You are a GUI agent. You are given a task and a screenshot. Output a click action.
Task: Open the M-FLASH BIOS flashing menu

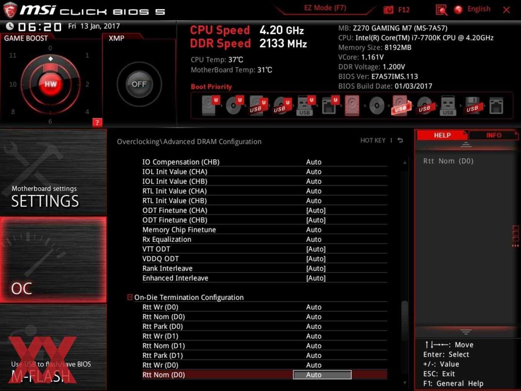pos(53,347)
